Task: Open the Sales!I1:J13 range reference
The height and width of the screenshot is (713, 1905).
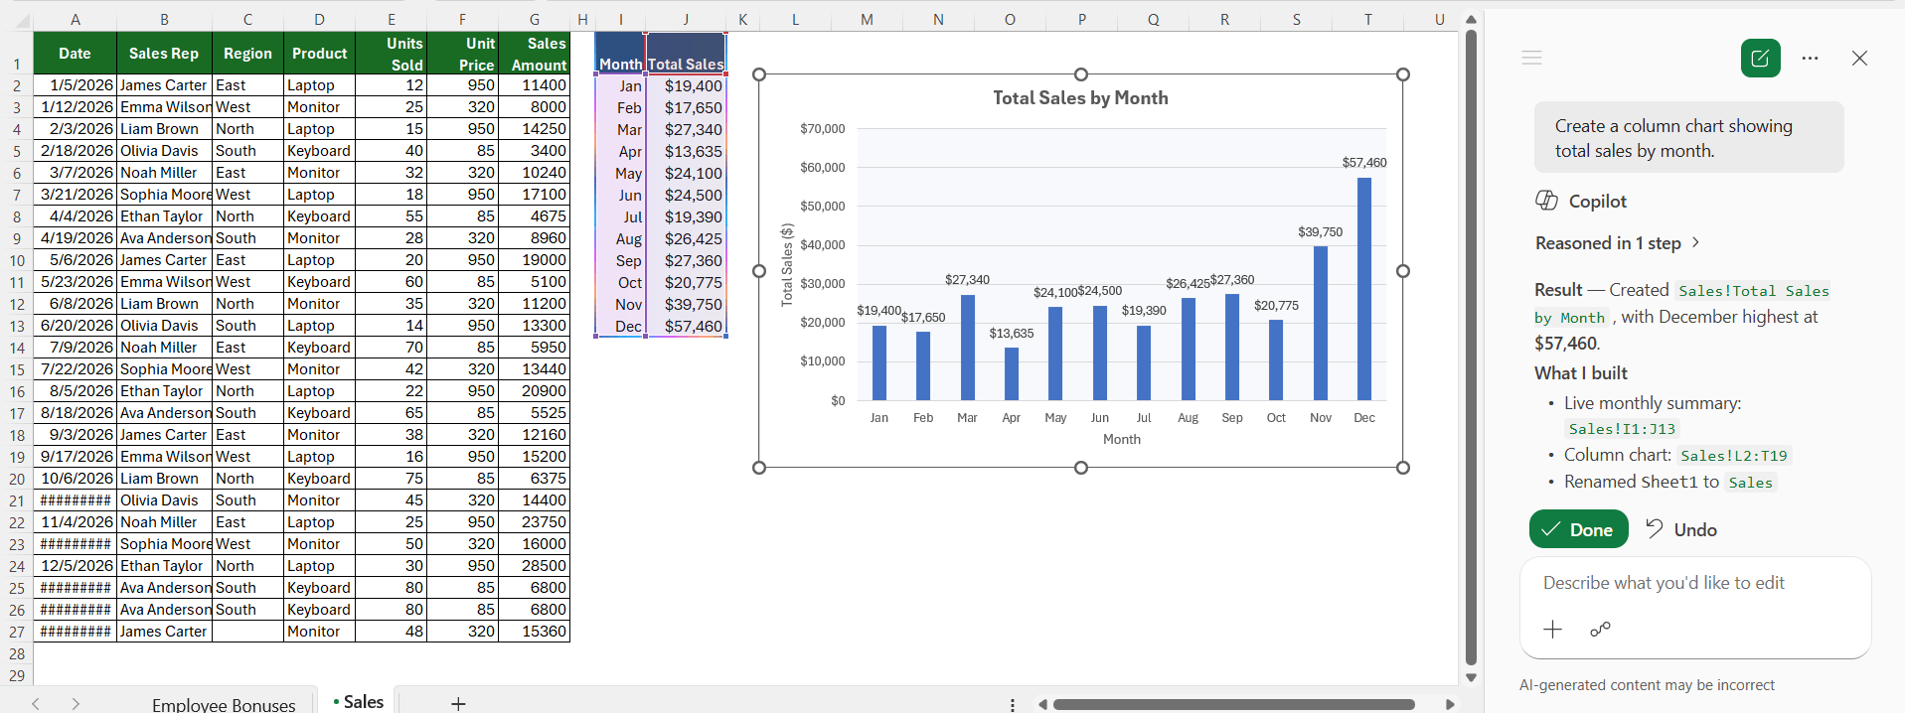Action: (x=1622, y=429)
